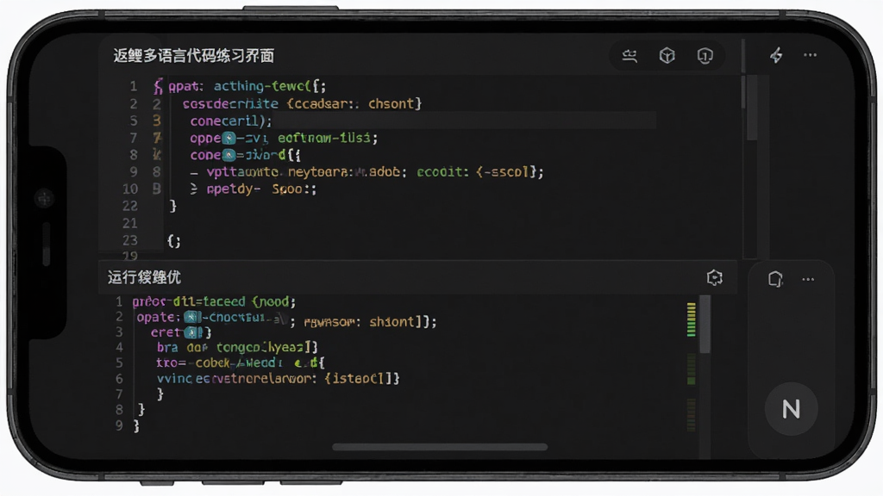Tap the lightning bolt run icon
Viewport: 883px width, 496px height.
777,55
